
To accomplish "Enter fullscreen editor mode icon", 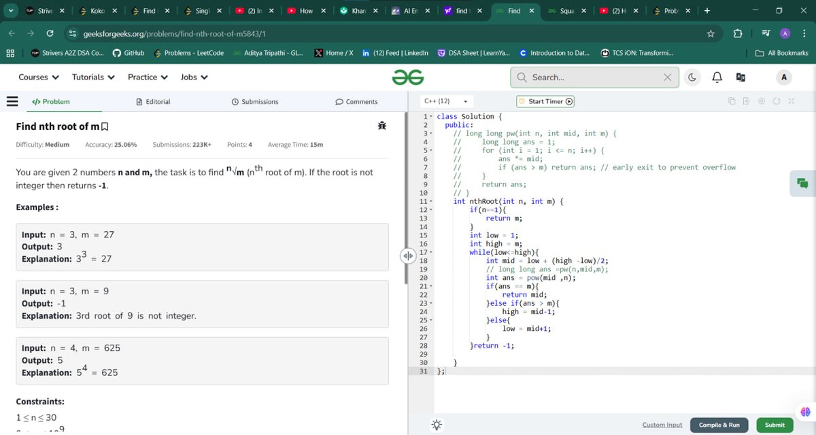I will click(791, 101).
